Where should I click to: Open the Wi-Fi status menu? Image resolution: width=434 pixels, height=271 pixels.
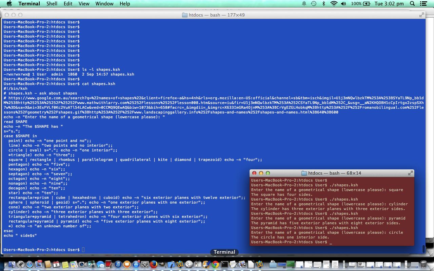click(x=334, y=4)
